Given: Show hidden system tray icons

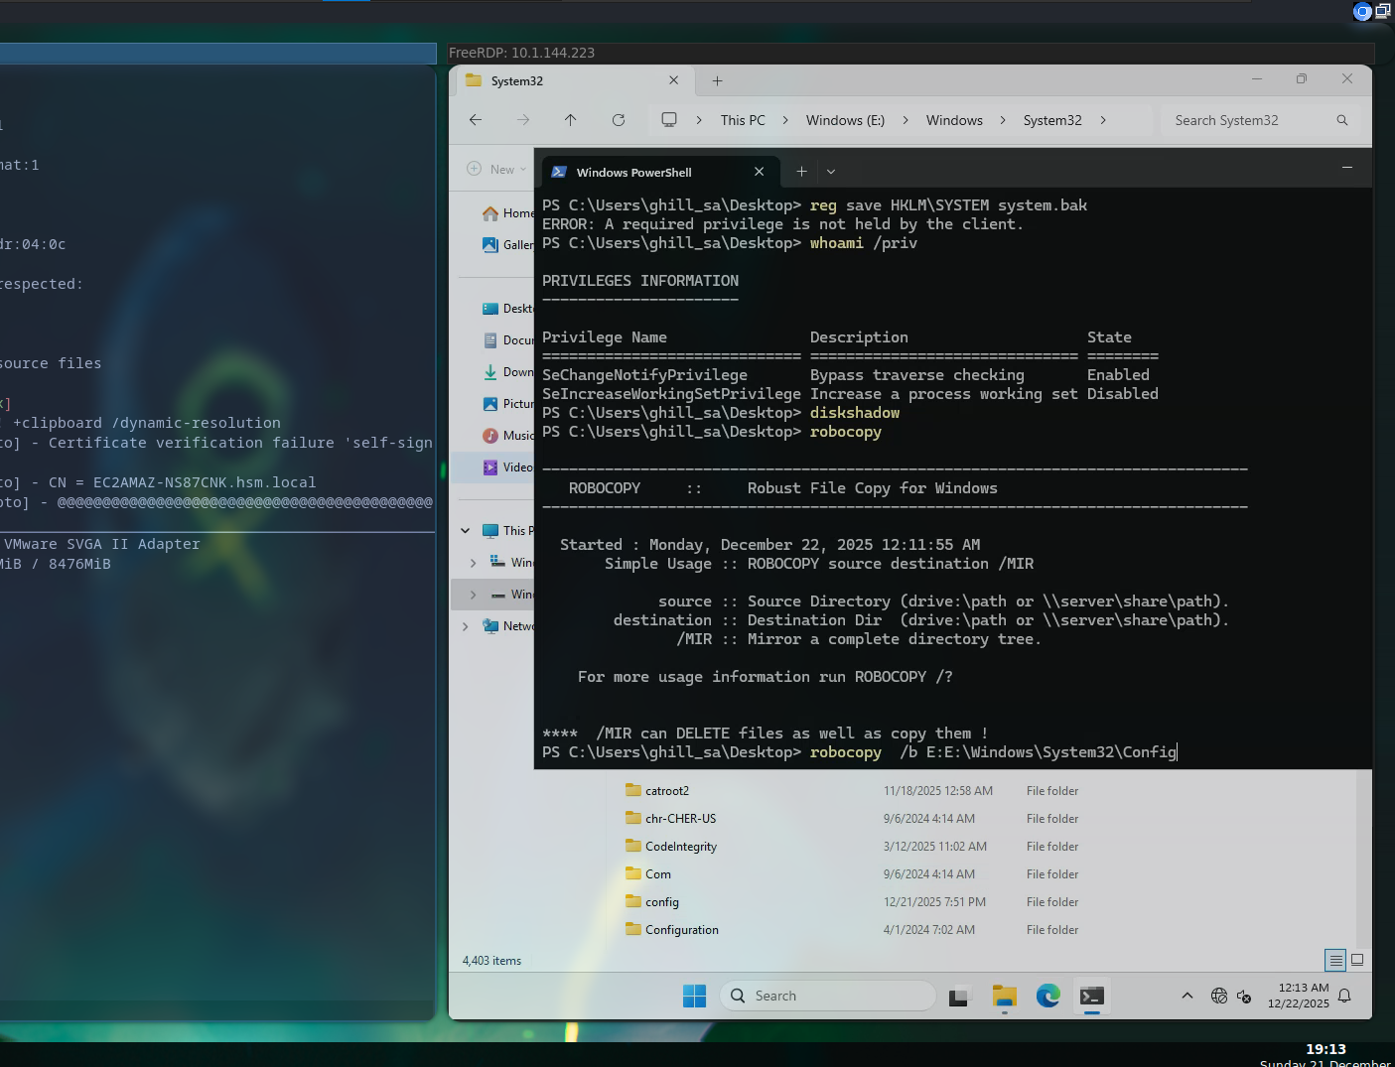Looking at the screenshot, I should (x=1186, y=996).
